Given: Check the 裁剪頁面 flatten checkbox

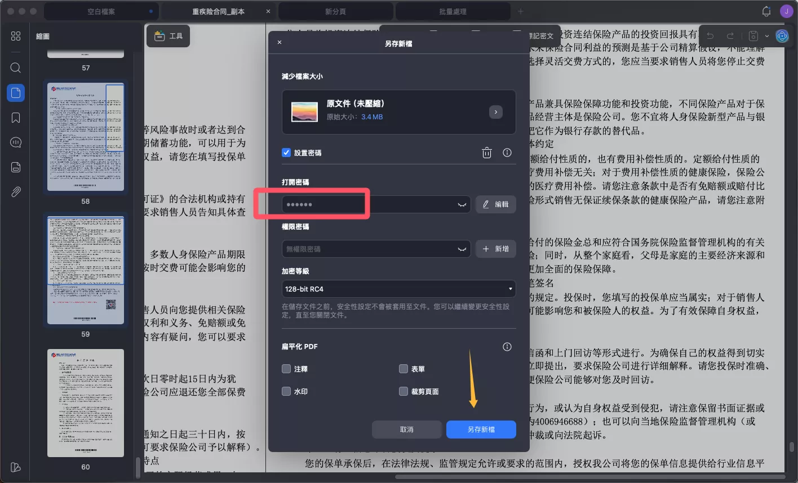Looking at the screenshot, I should (404, 391).
